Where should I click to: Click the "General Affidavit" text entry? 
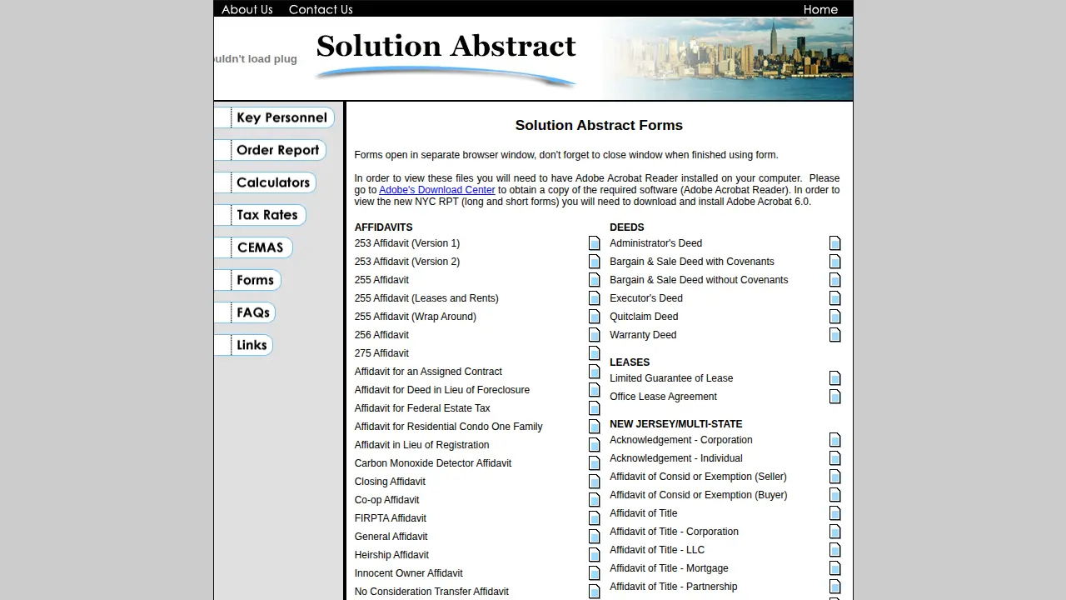(x=391, y=537)
